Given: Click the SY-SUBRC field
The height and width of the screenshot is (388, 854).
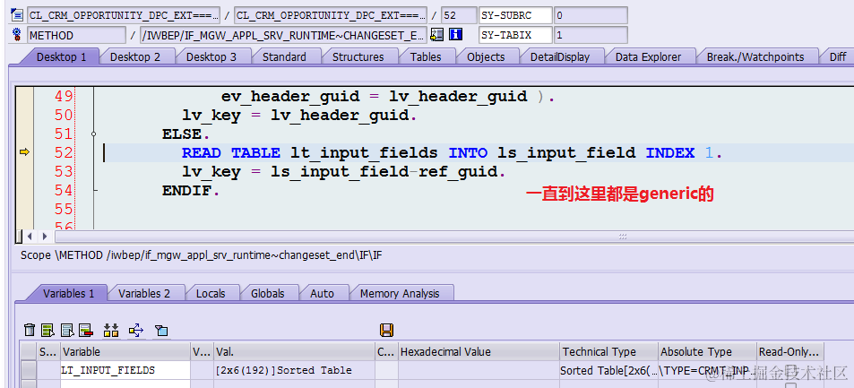Looking at the screenshot, I should (515, 15).
